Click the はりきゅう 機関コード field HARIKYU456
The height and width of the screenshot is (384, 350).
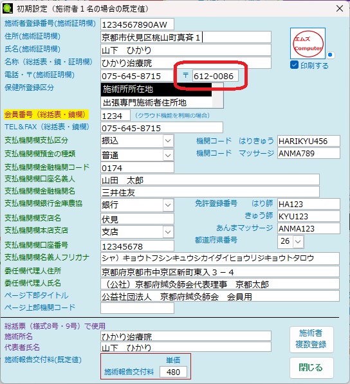coord(309,141)
